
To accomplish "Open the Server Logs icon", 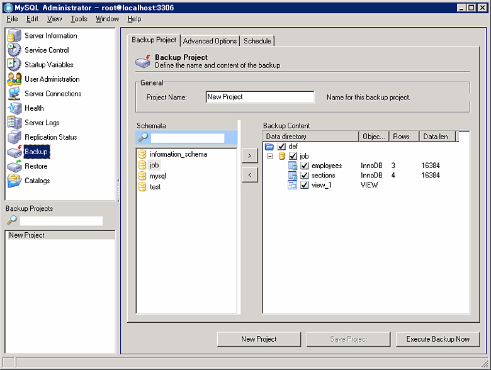I will [14, 123].
